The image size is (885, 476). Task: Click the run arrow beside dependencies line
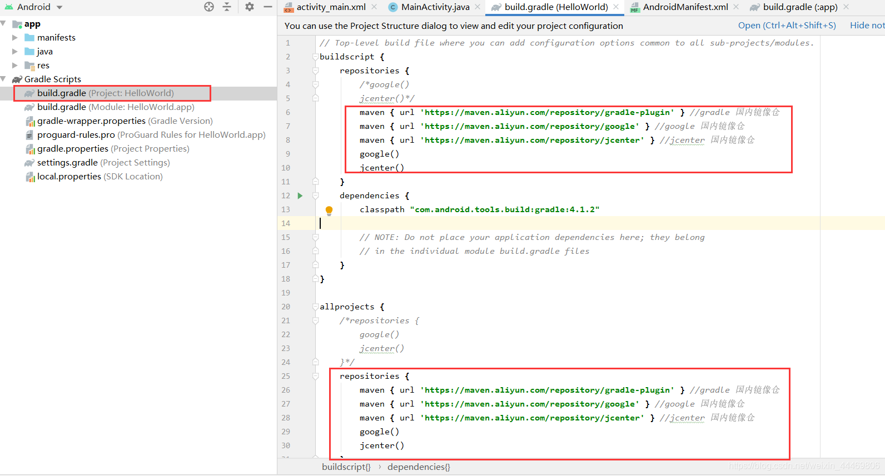[300, 196]
